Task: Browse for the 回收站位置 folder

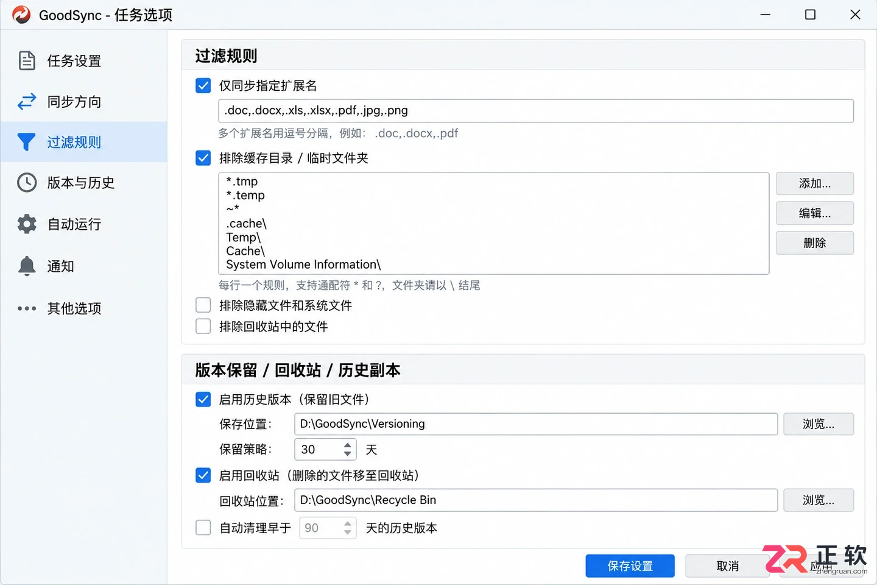Action: [x=819, y=500]
